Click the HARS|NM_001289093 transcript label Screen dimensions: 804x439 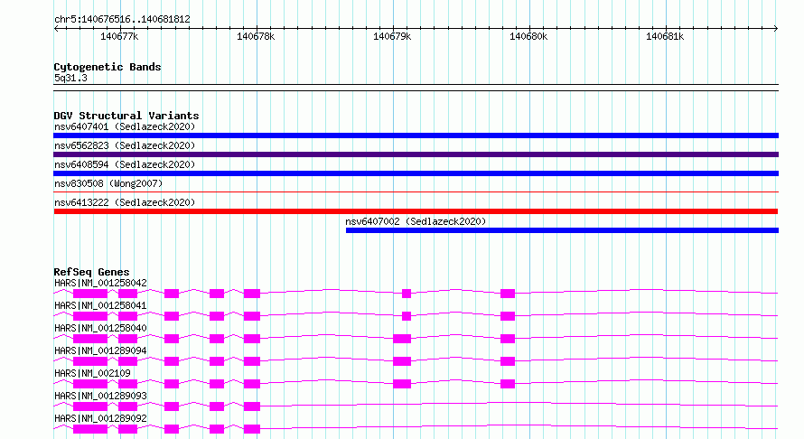[100, 396]
